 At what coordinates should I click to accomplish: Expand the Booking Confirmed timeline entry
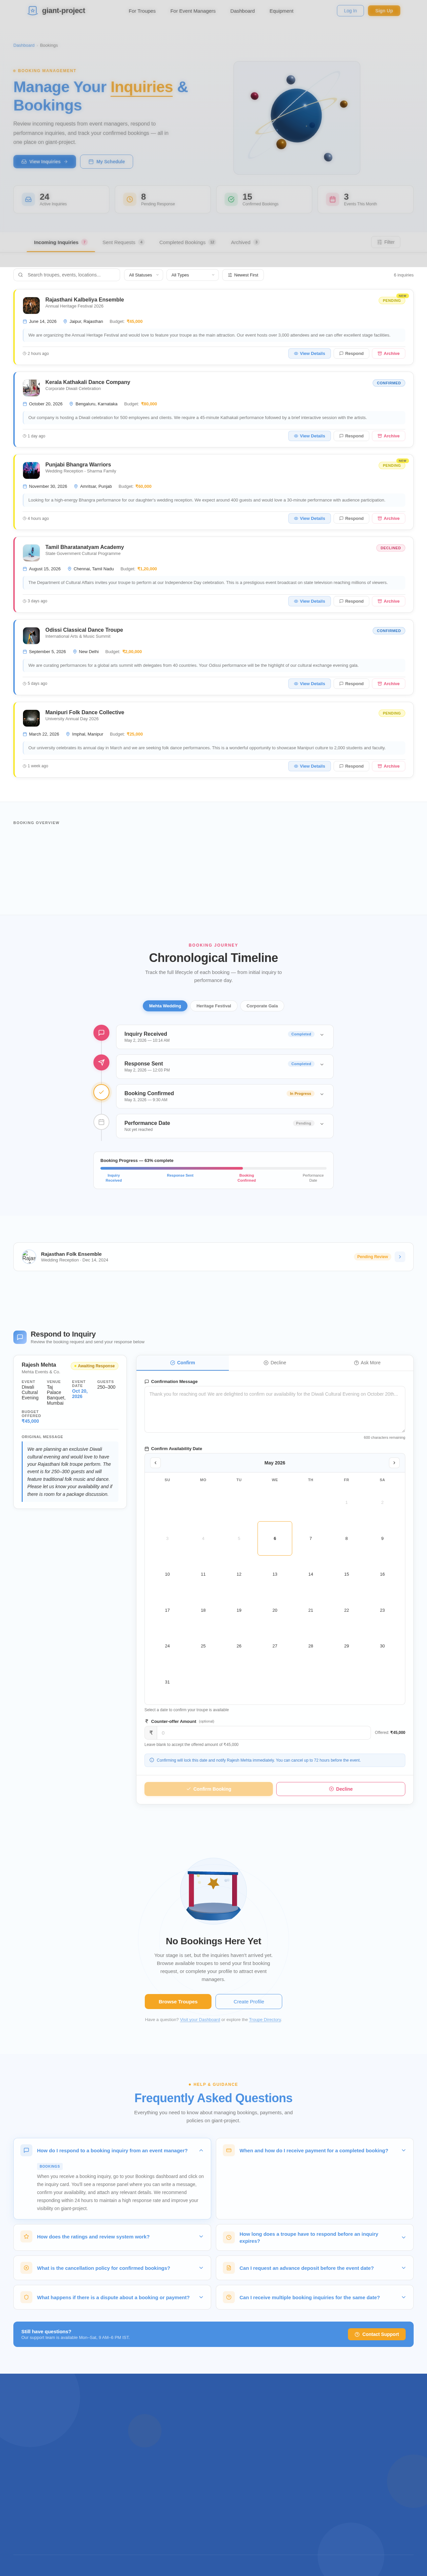(322, 1094)
